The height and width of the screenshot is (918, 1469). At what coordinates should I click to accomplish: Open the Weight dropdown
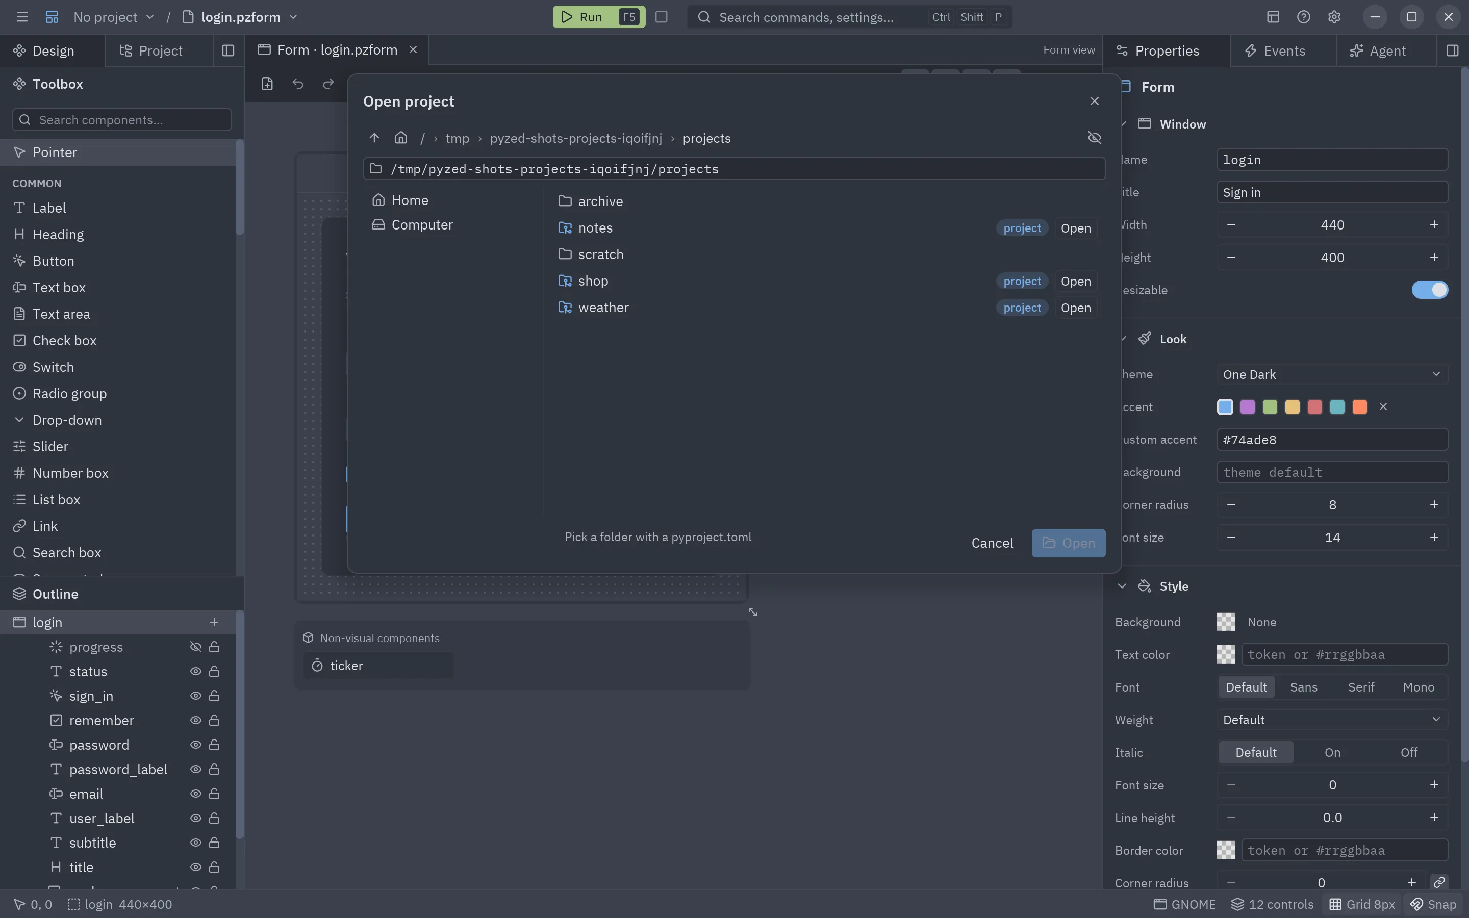tap(1332, 720)
